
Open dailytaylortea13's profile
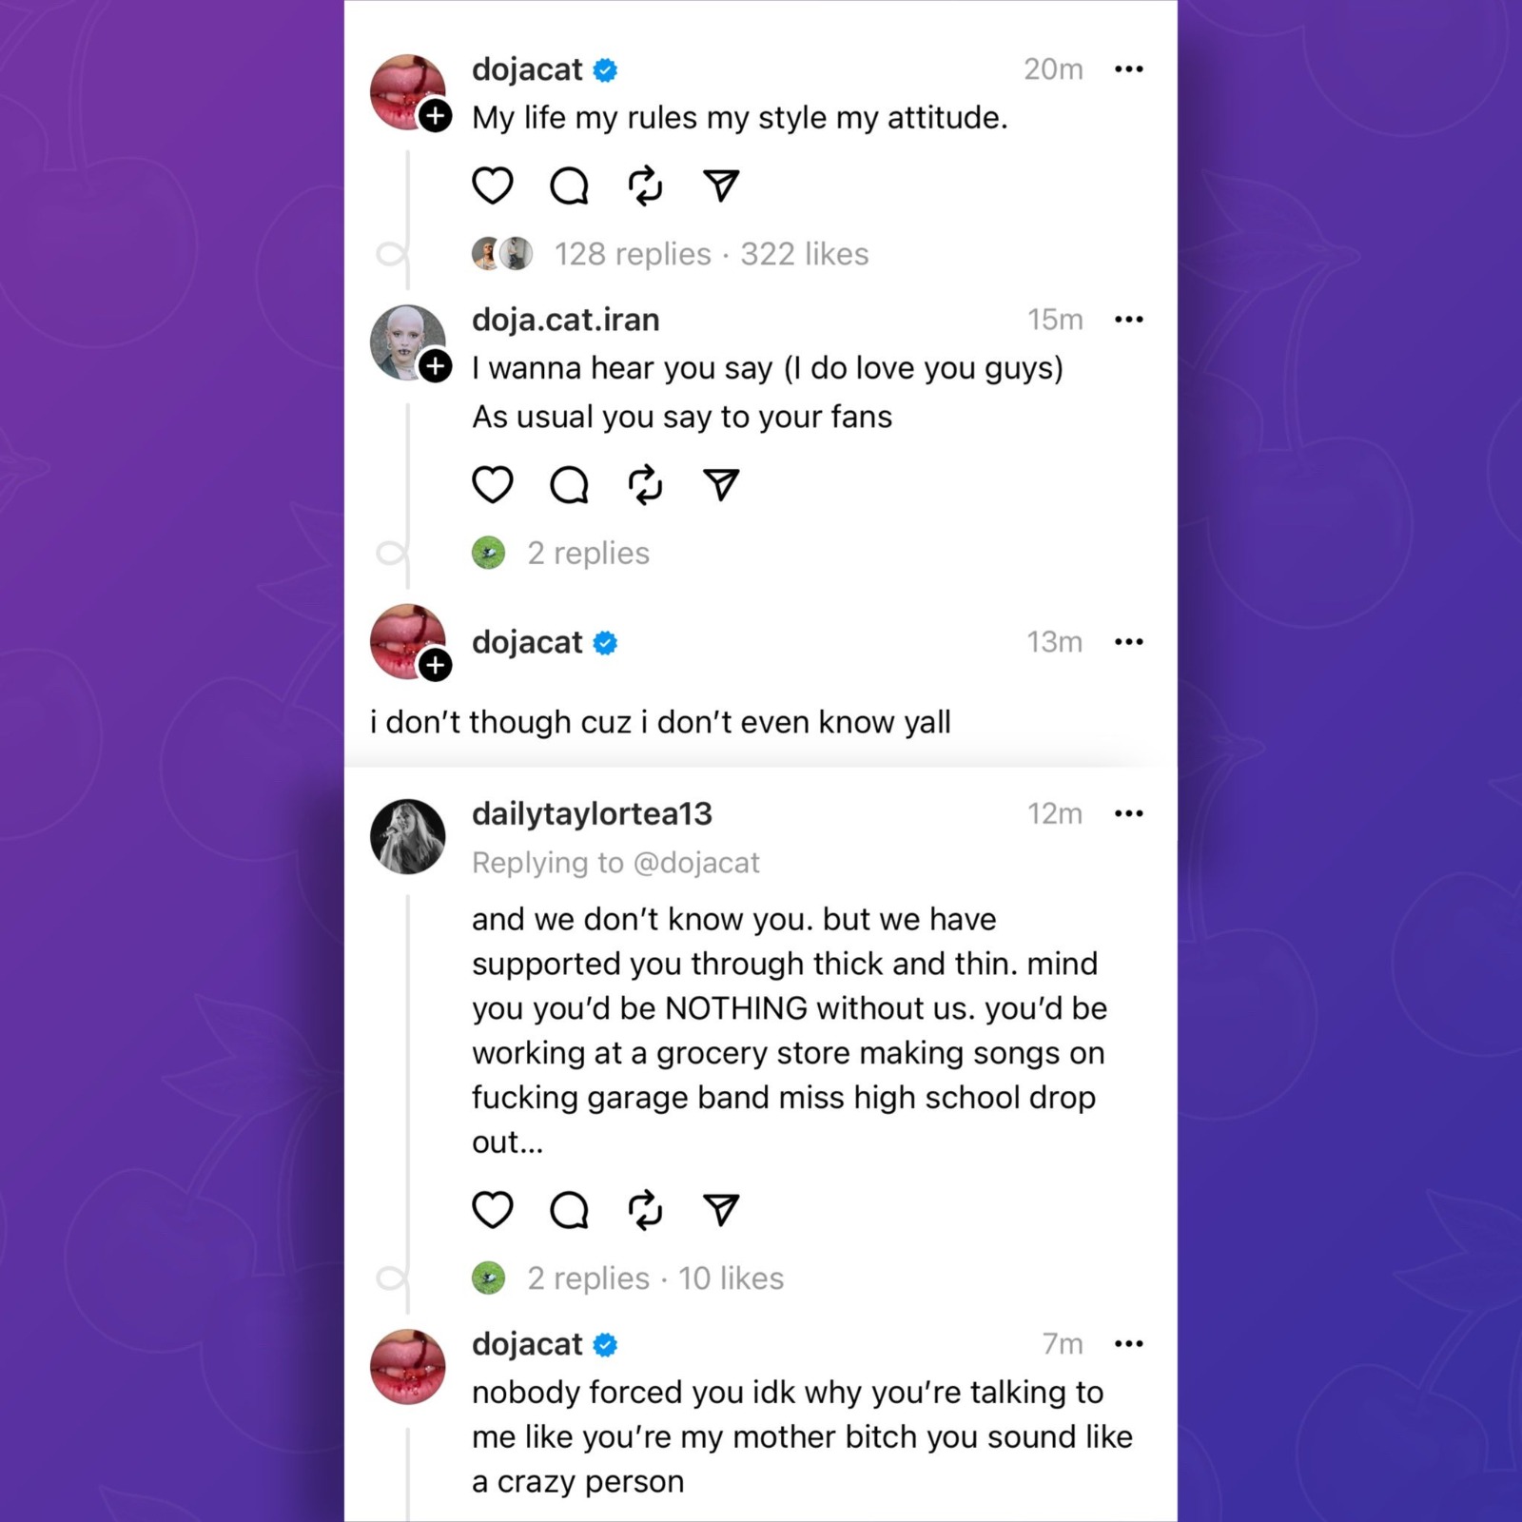(x=593, y=812)
